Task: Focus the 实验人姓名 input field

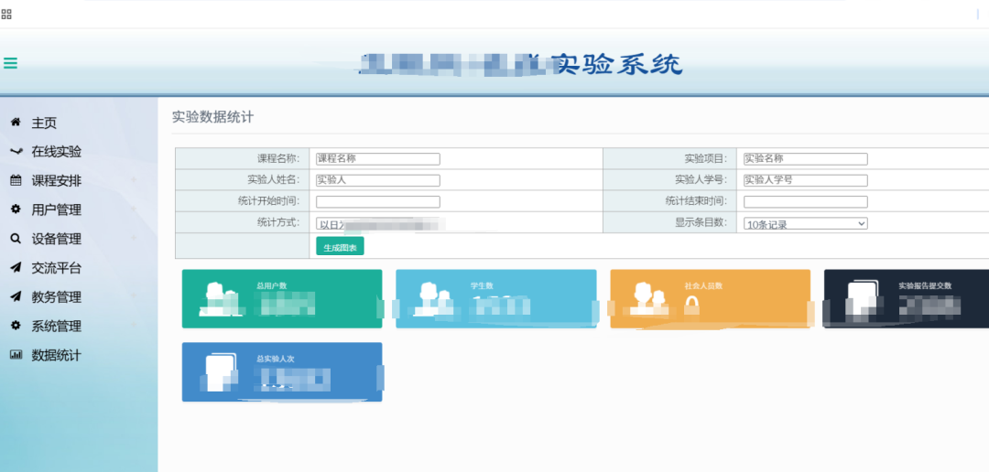Action: (x=378, y=180)
